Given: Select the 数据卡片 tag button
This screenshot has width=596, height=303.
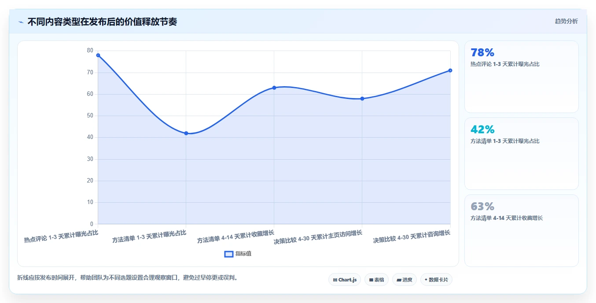Looking at the screenshot, I should coord(436,280).
